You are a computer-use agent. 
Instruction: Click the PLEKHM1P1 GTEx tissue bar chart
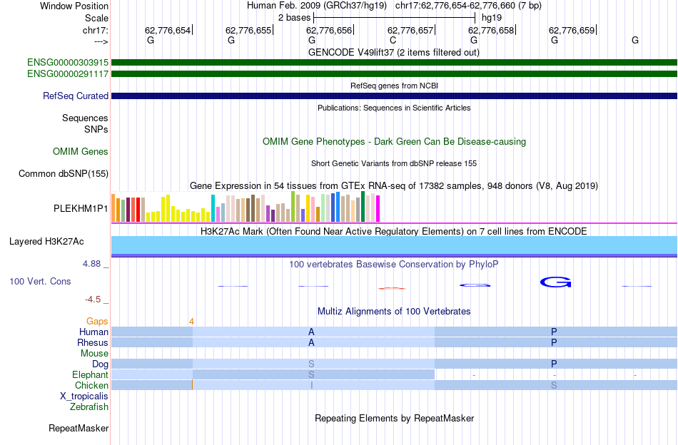246,207
